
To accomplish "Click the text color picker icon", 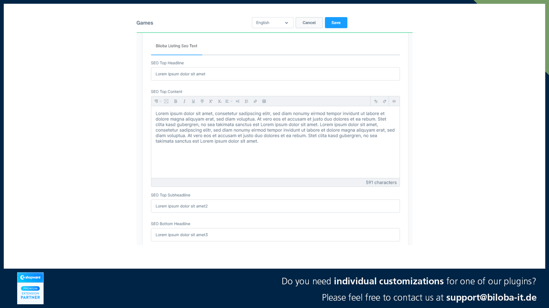I will point(166,101).
